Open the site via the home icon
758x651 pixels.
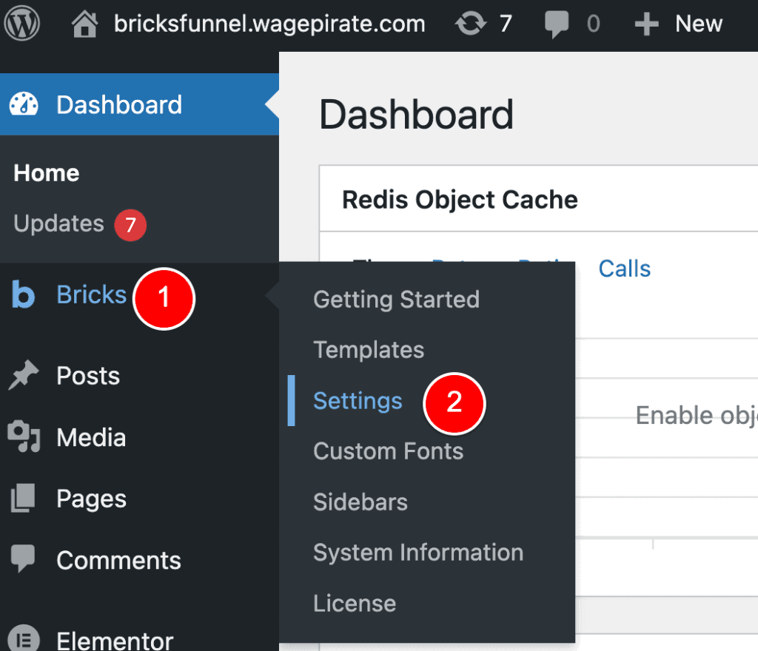84,23
